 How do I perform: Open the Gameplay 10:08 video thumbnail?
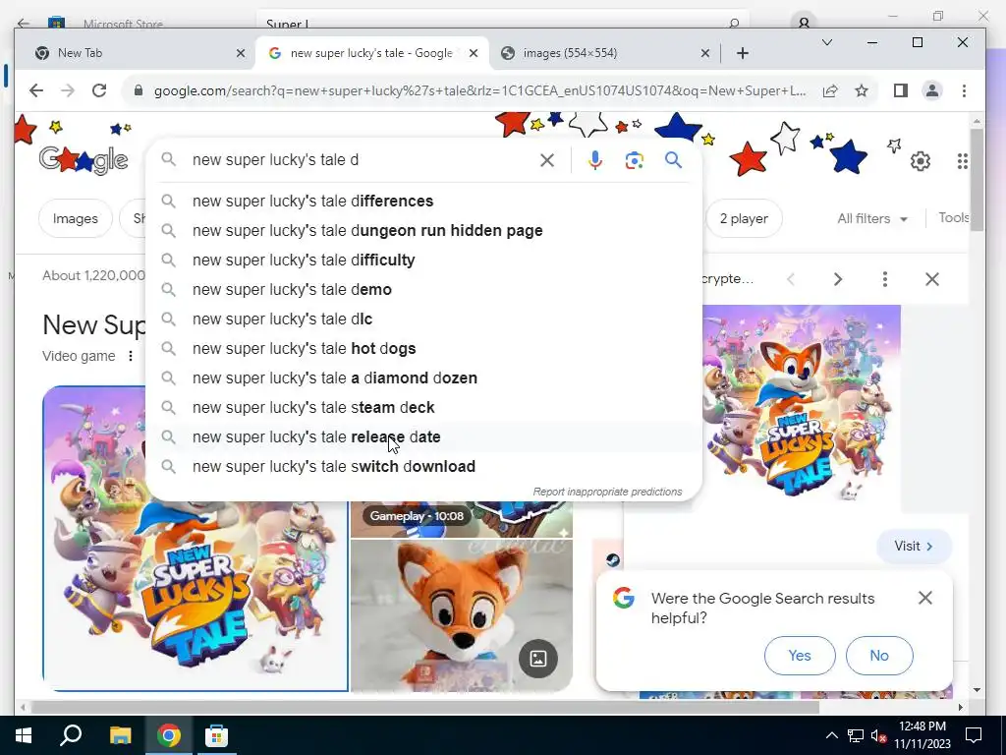click(x=462, y=519)
